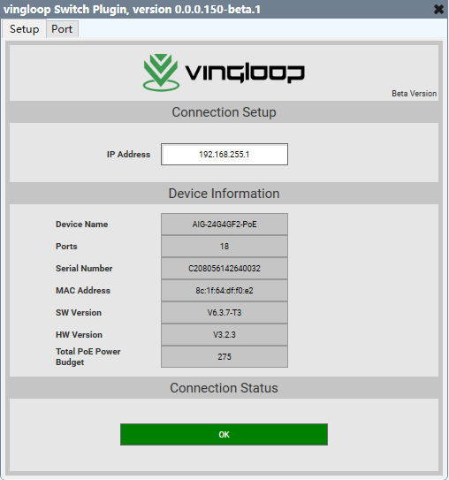Click the Device Information section header
The image size is (449, 480).
tap(224, 194)
